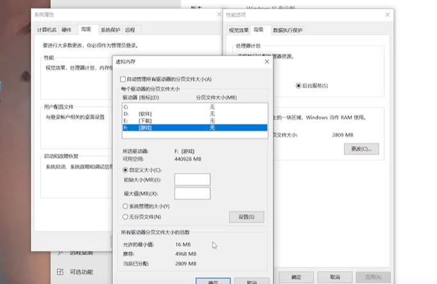Select the 自定义大小 radio button
Viewport: 437px width, 284px height.
tap(124, 169)
